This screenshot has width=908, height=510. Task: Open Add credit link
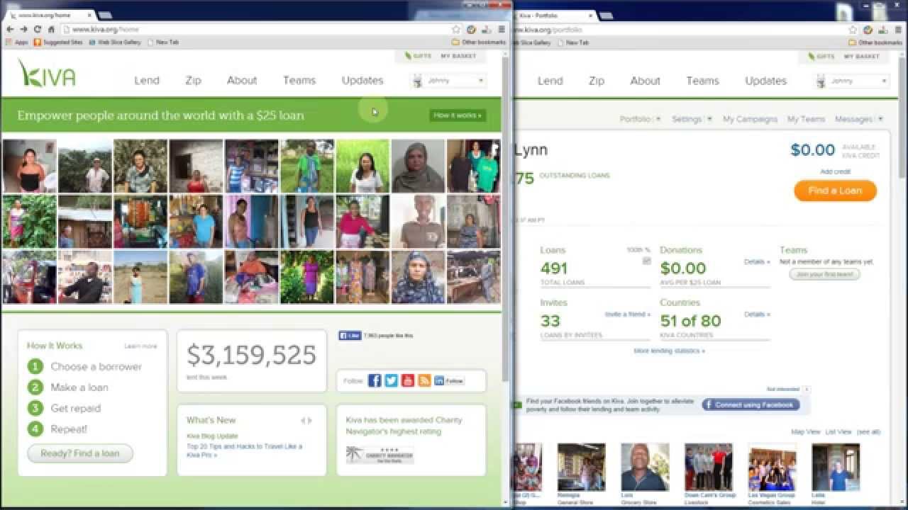(x=835, y=171)
